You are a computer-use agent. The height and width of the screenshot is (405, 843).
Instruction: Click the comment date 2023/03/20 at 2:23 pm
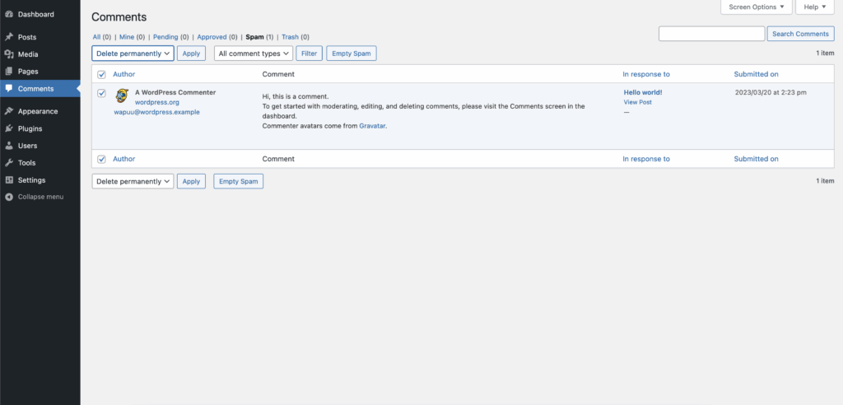pyautogui.click(x=771, y=92)
